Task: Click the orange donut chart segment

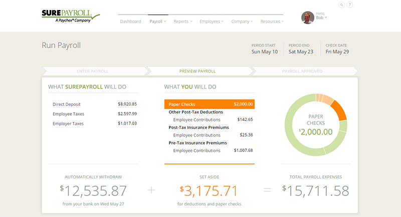Action: 339,109
